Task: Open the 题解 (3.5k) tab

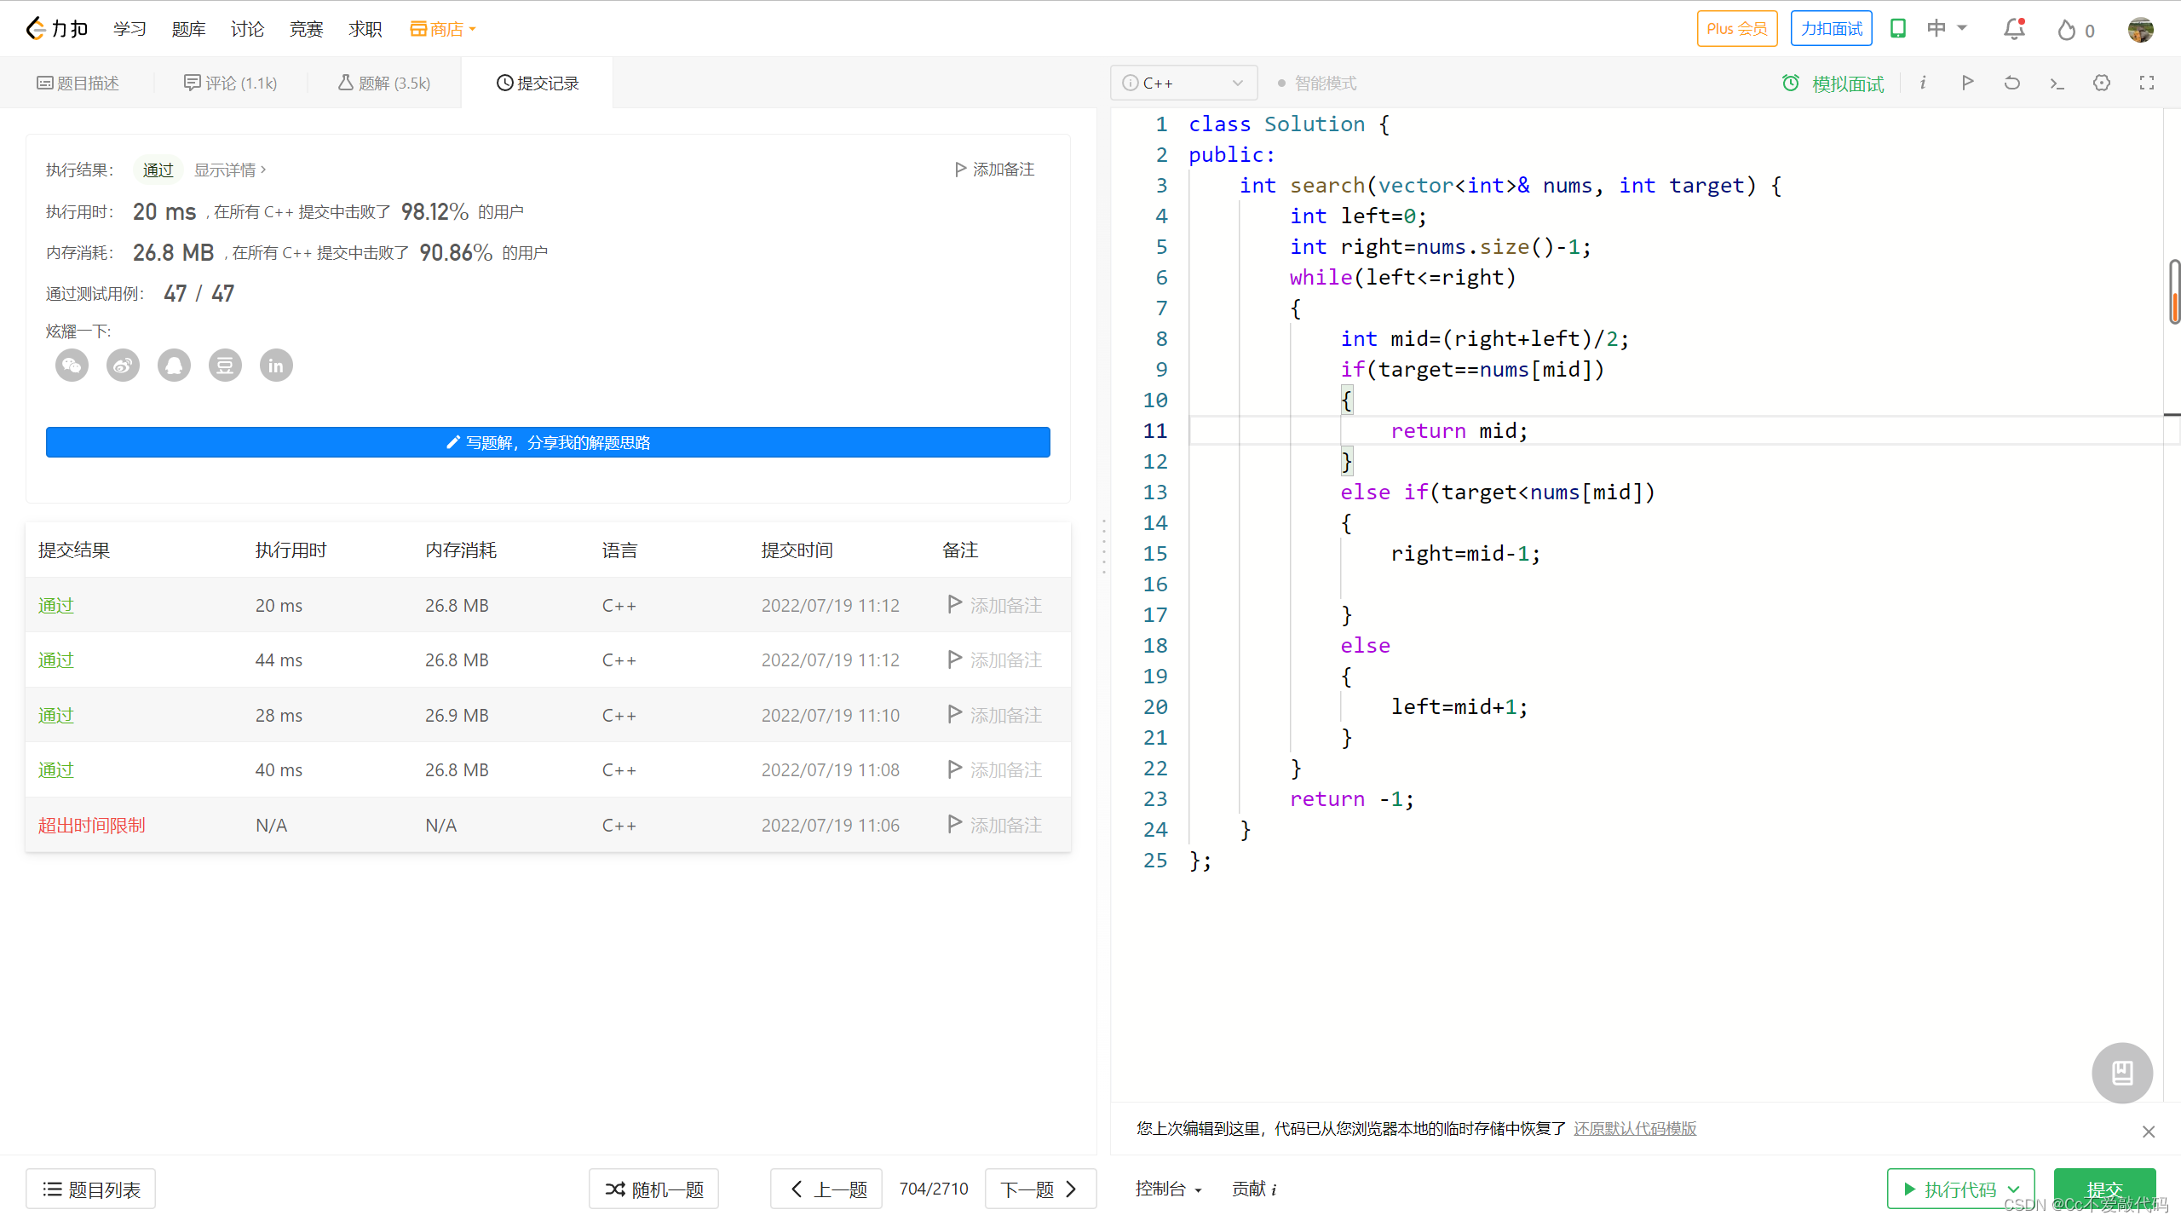Action: 384,83
